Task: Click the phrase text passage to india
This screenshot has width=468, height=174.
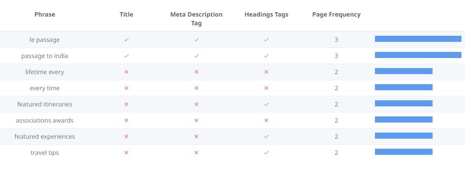Action: click(45, 56)
